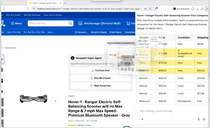Click the microphone icon in chat box
210x128 pixels.
[204, 119]
